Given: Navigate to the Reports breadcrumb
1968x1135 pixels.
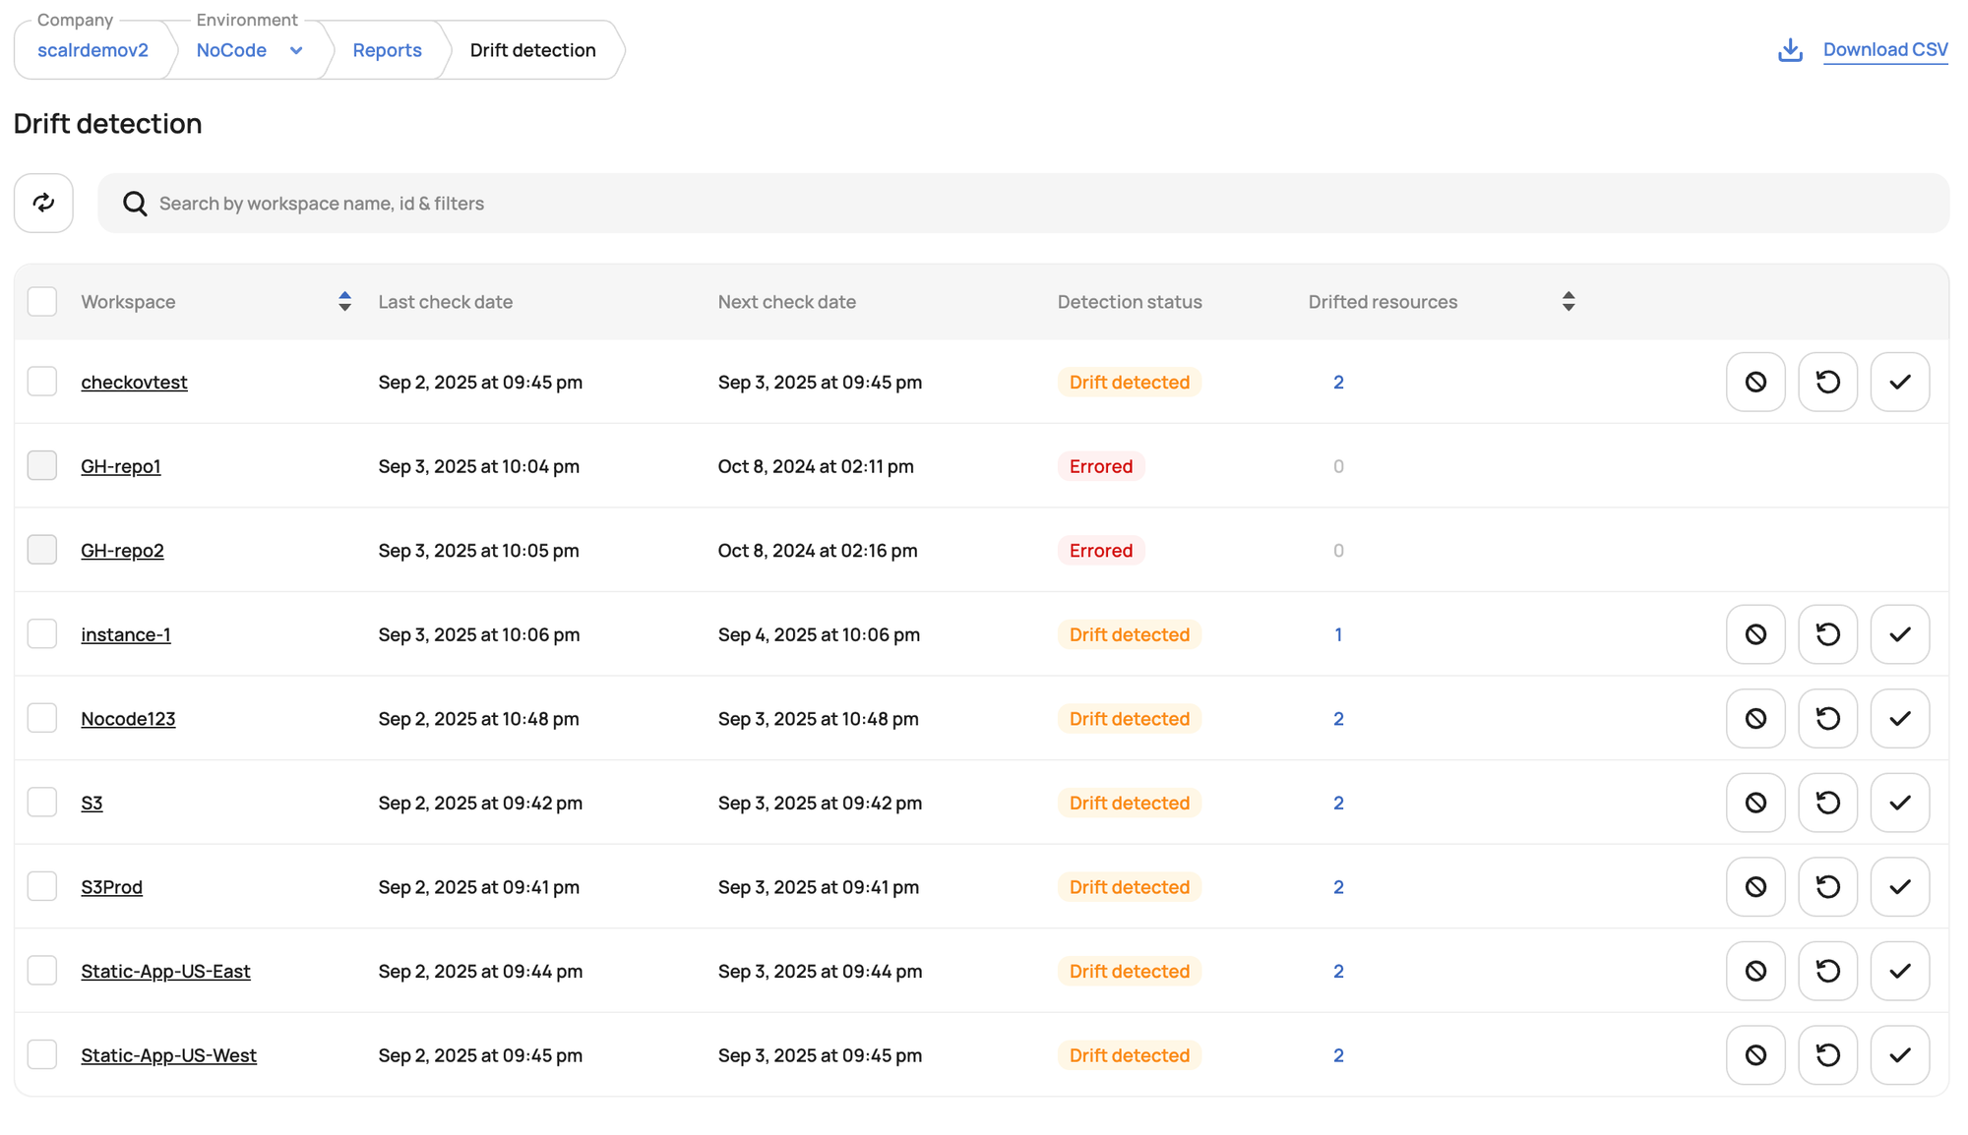Looking at the screenshot, I should tap(387, 49).
